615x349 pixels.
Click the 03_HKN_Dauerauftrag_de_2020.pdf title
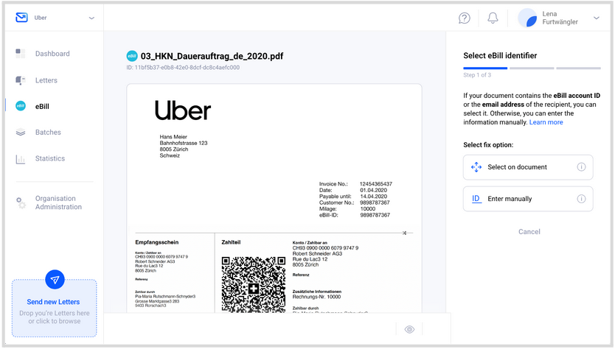[x=212, y=57]
